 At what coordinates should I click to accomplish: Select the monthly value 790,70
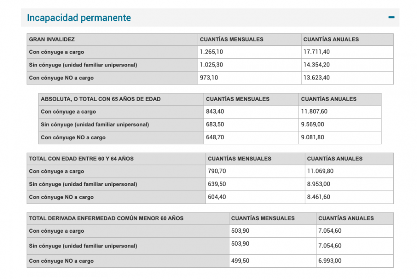[217, 171]
